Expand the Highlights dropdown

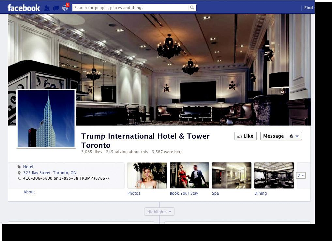click(x=159, y=212)
